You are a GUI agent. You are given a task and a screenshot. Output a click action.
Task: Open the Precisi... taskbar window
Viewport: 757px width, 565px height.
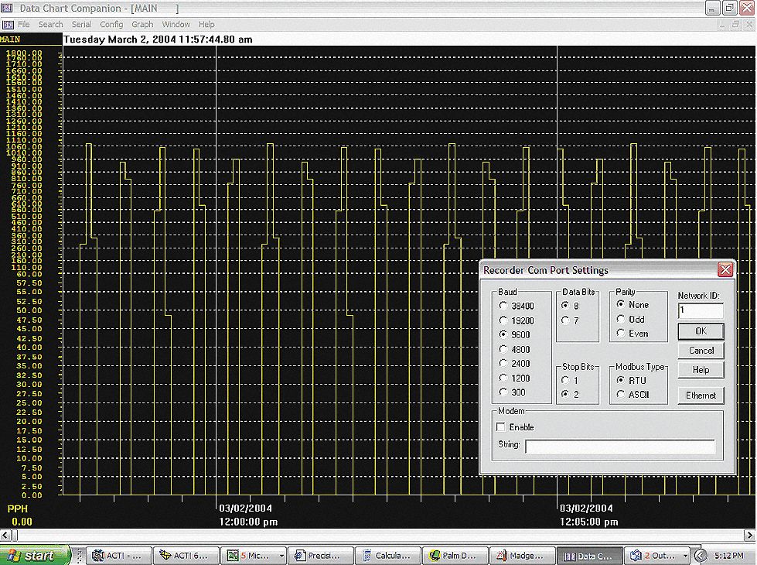pyautogui.click(x=321, y=556)
